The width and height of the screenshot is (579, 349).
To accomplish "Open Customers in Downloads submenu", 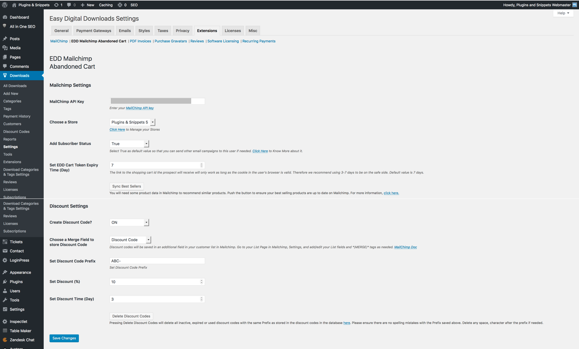I will 12,124.
